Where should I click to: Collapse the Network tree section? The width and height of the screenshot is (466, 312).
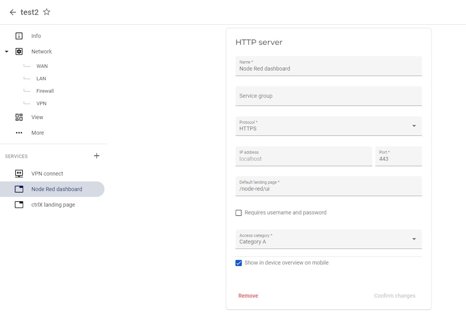click(x=7, y=51)
